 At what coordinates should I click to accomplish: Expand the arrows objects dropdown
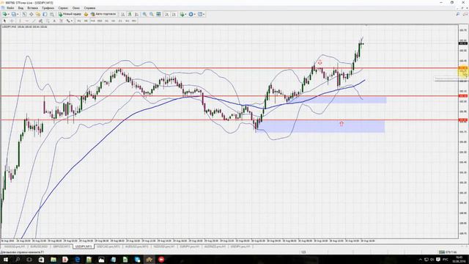click(72, 21)
